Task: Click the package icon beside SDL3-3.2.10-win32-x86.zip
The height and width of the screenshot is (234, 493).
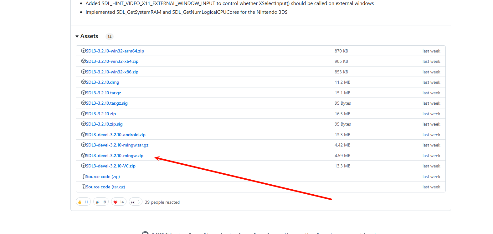Action: click(x=84, y=72)
